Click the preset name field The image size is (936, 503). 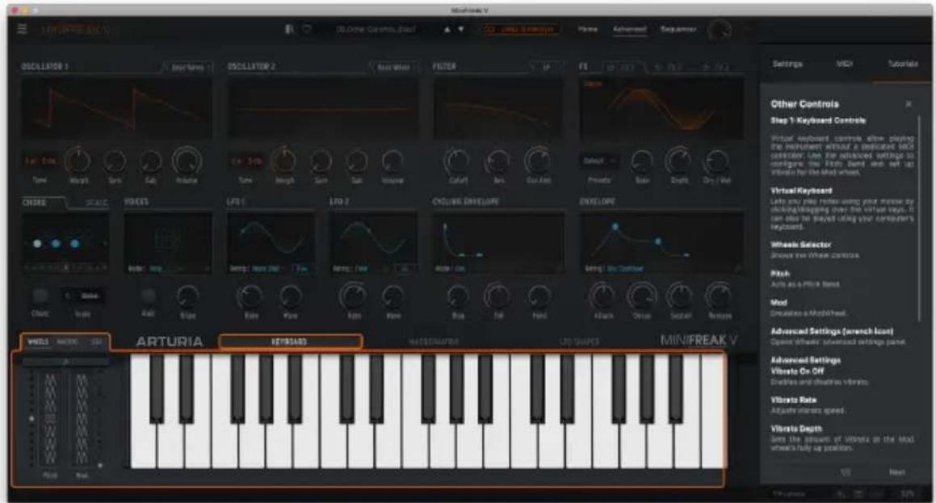pyautogui.click(x=376, y=28)
